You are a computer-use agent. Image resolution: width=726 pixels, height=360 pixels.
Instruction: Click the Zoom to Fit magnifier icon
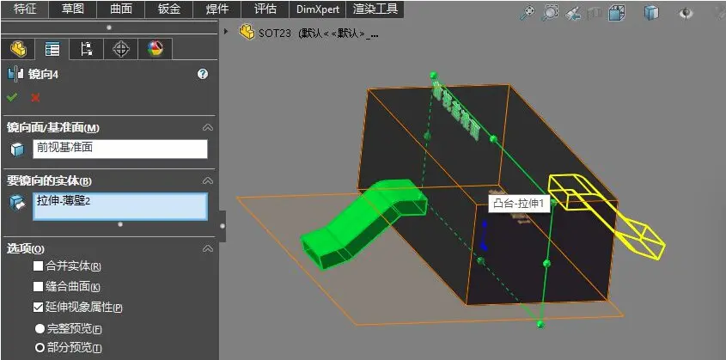click(528, 13)
